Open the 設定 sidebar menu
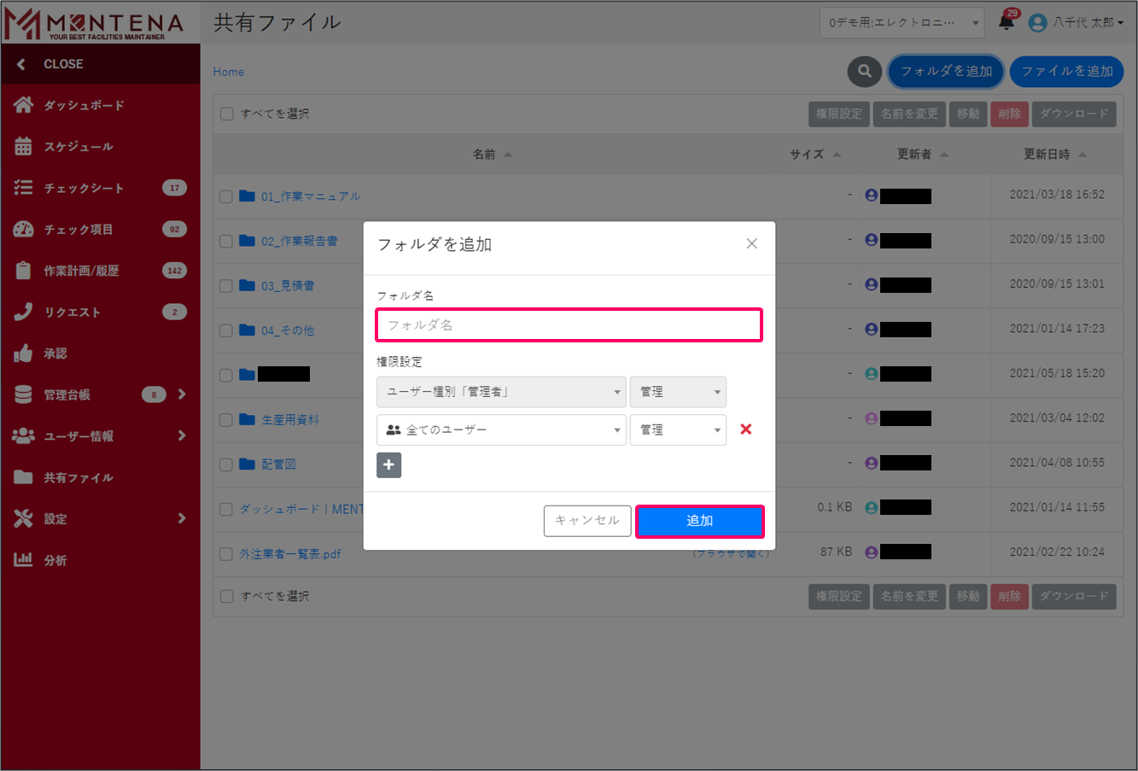This screenshot has height=771, width=1138. [55, 519]
